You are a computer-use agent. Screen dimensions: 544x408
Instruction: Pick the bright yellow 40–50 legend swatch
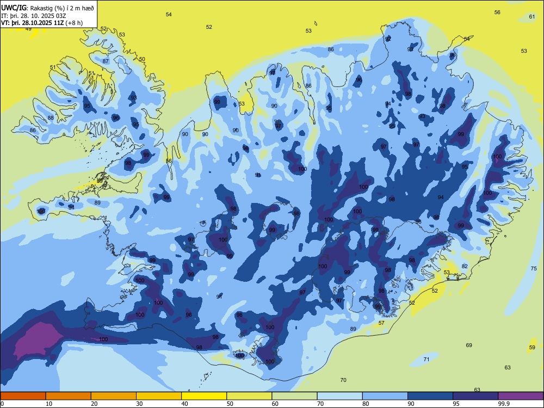tap(204, 396)
